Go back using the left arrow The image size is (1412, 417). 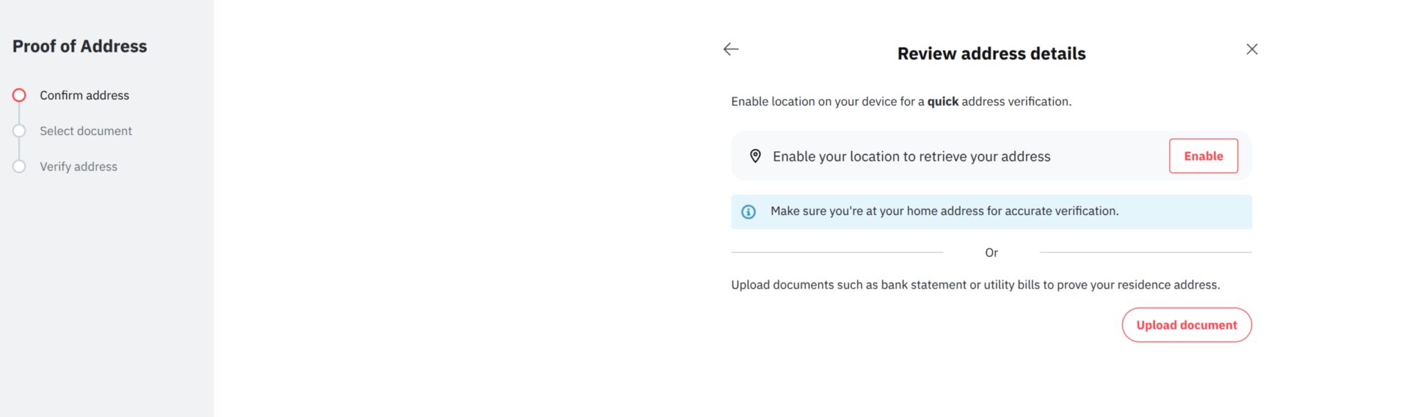click(731, 49)
